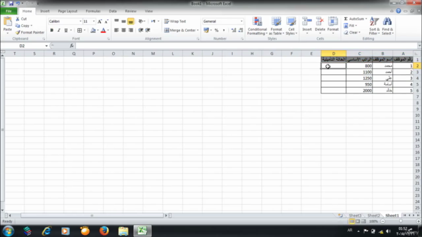Apply borders to cell
This screenshot has width=422, height=237.
tap(79, 30)
